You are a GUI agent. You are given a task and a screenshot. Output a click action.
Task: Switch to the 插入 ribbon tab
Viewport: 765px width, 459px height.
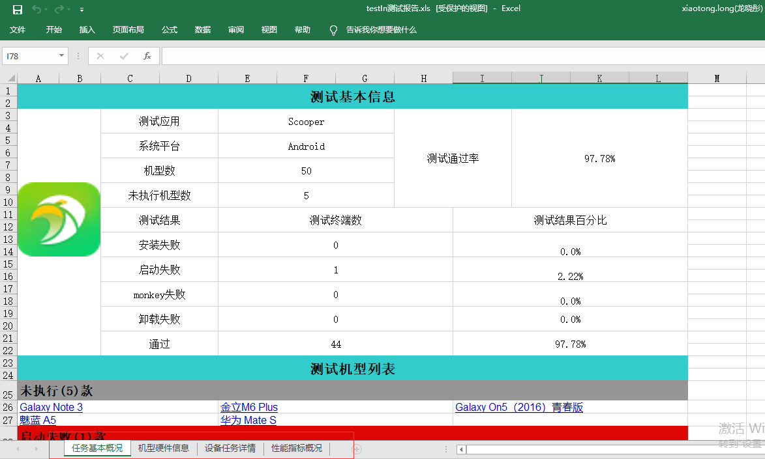(x=87, y=30)
